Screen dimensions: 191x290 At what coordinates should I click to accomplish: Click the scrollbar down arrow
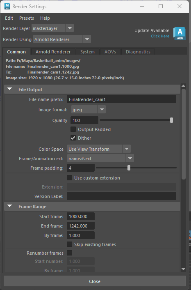click(x=183, y=269)
